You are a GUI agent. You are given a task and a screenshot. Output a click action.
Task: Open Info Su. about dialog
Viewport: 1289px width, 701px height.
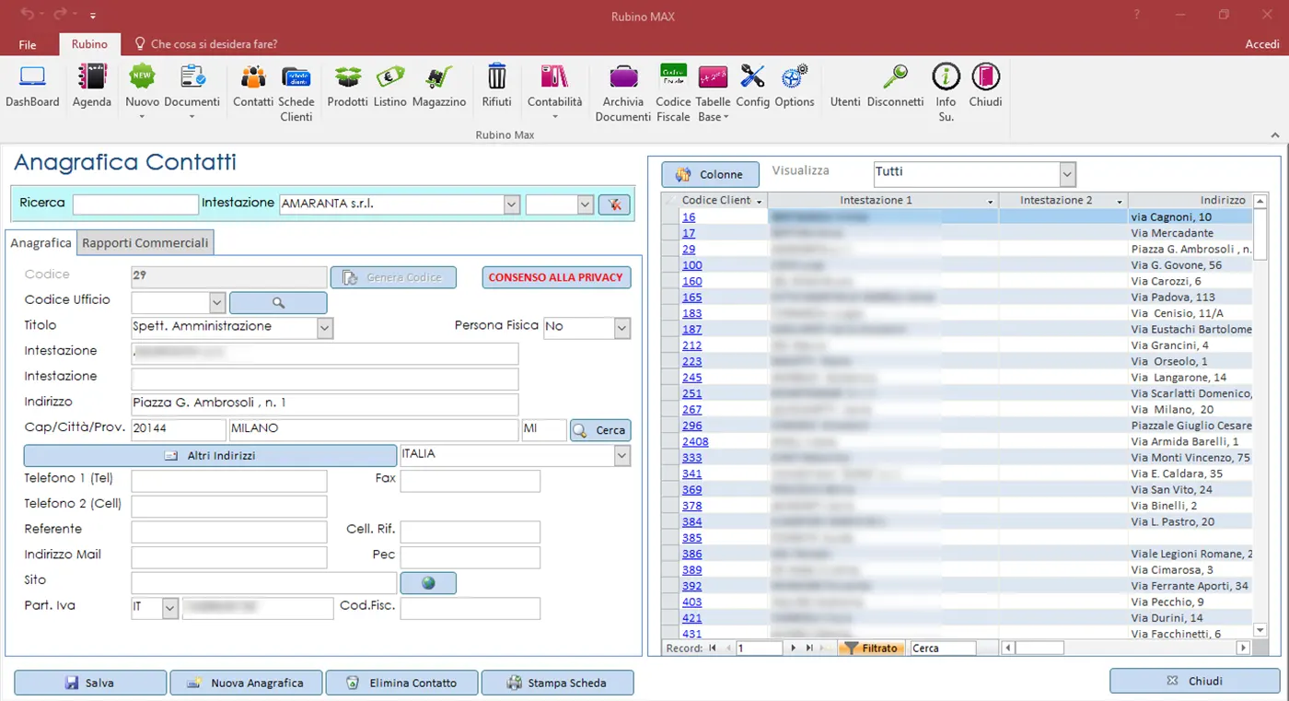pyautogui.click(x=946, y=93)
